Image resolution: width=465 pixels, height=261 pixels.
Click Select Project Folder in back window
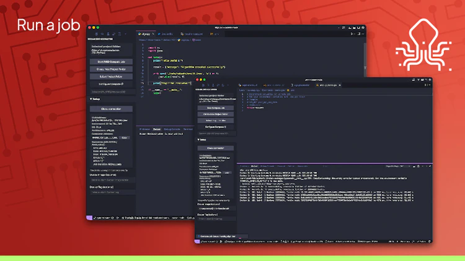[x=111, y=77]
